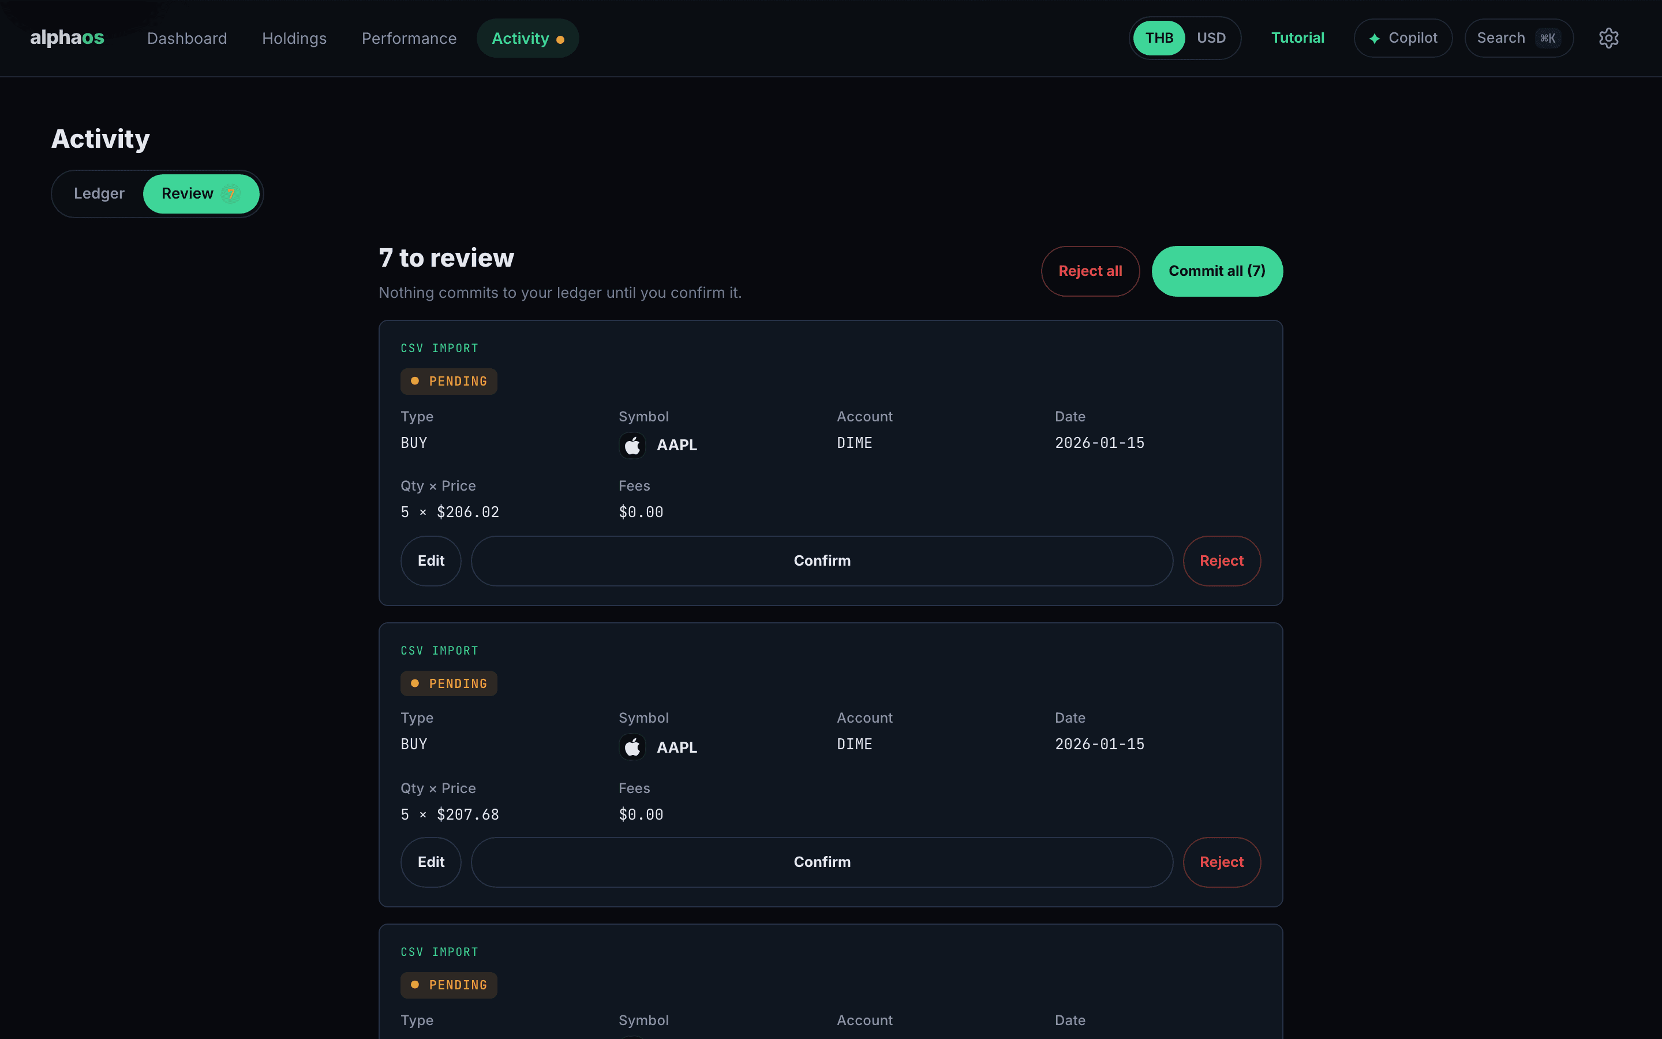The height and width of the screenshot is (1039, 1662).
Task: Click the Apple logo in the first card
Action: (x=632, y=445)
